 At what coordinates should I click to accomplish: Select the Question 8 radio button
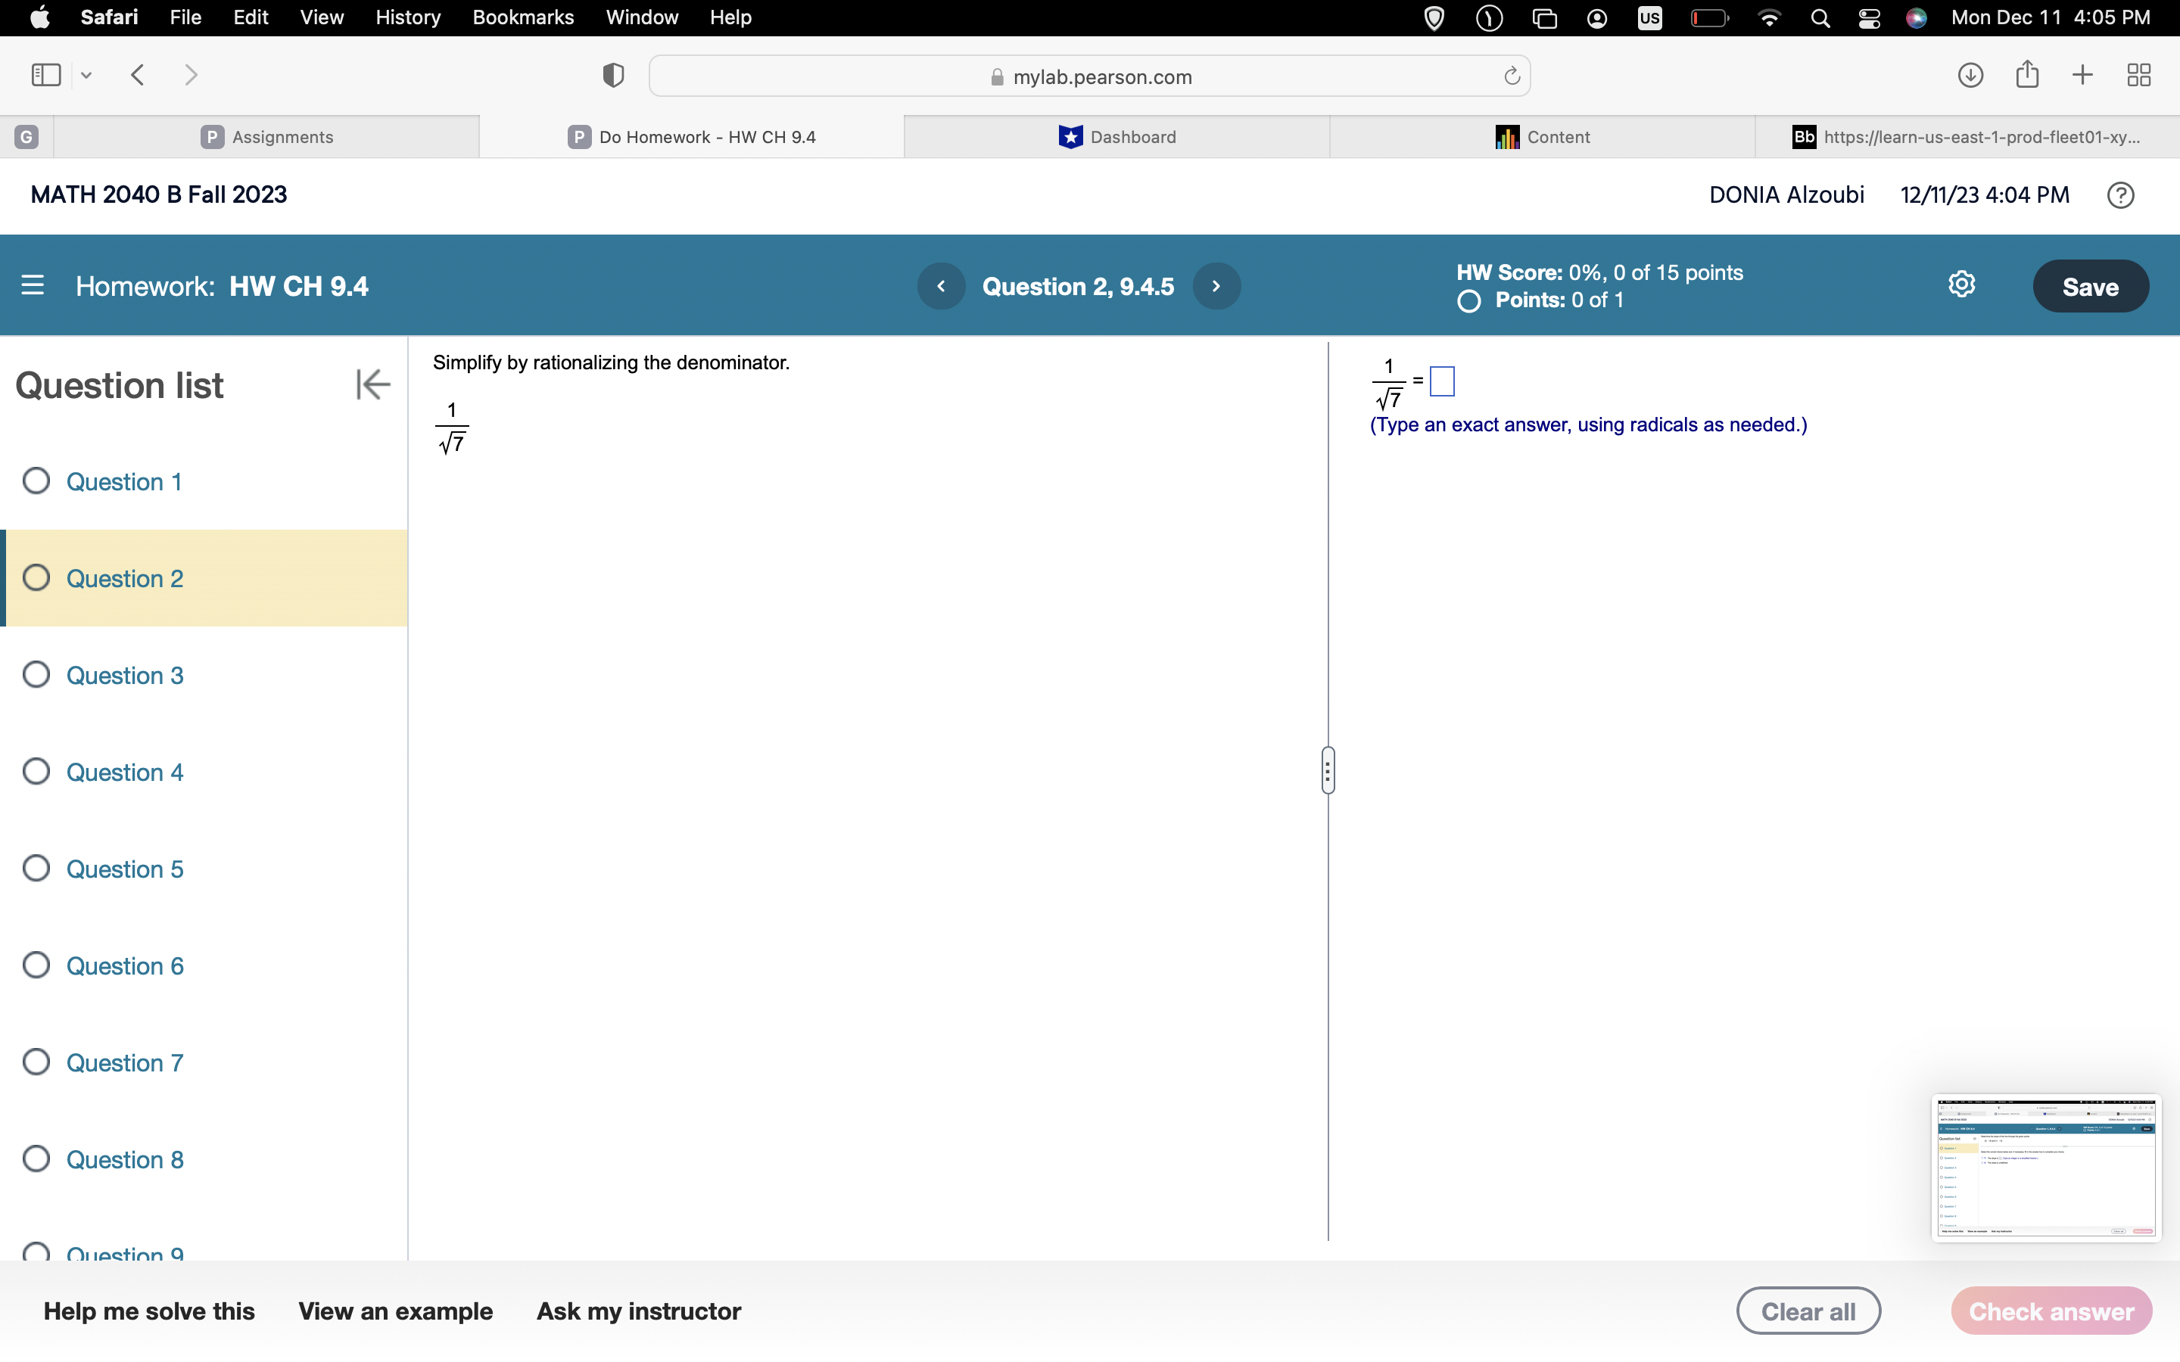click(36, 1158)
